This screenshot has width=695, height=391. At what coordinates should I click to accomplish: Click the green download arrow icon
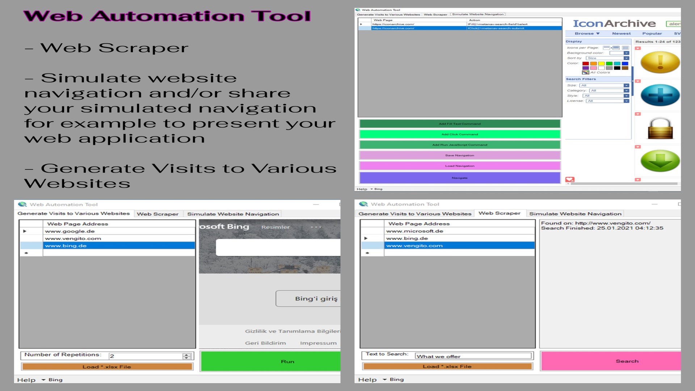tap(660, 161)
